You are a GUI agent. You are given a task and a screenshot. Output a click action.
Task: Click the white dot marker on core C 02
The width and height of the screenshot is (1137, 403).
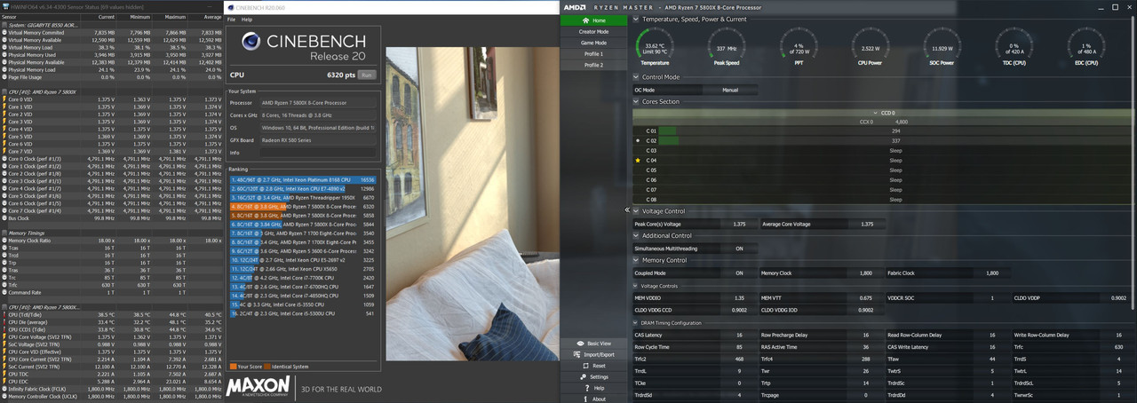[638, 140]
